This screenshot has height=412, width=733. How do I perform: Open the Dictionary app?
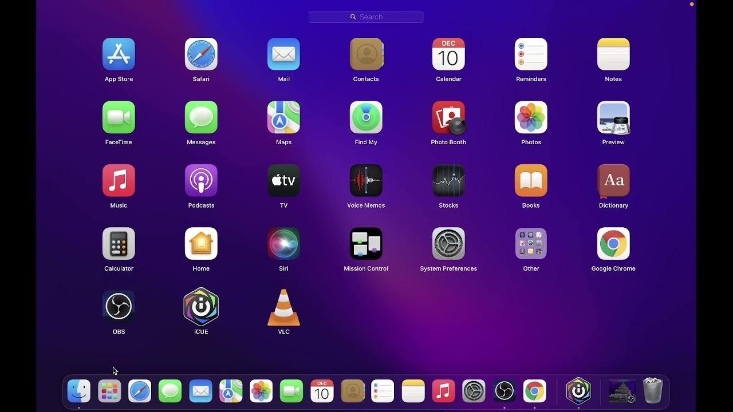coord(613,180)
